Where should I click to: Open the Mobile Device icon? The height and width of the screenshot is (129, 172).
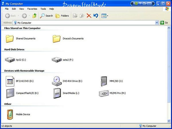pos(10,114)
